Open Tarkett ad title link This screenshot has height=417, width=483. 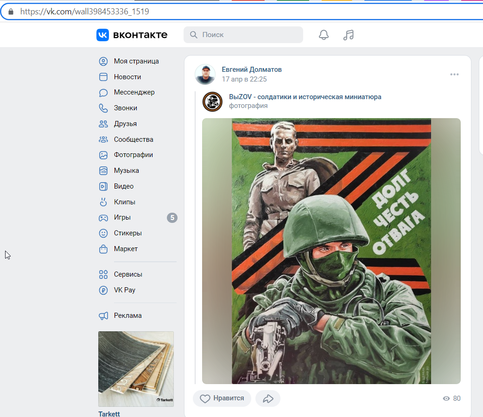tap(109, 414)
